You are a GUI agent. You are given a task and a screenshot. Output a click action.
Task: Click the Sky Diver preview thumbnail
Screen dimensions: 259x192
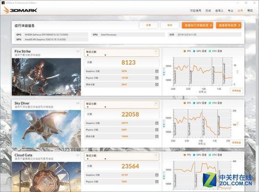[x=47, y=129]
